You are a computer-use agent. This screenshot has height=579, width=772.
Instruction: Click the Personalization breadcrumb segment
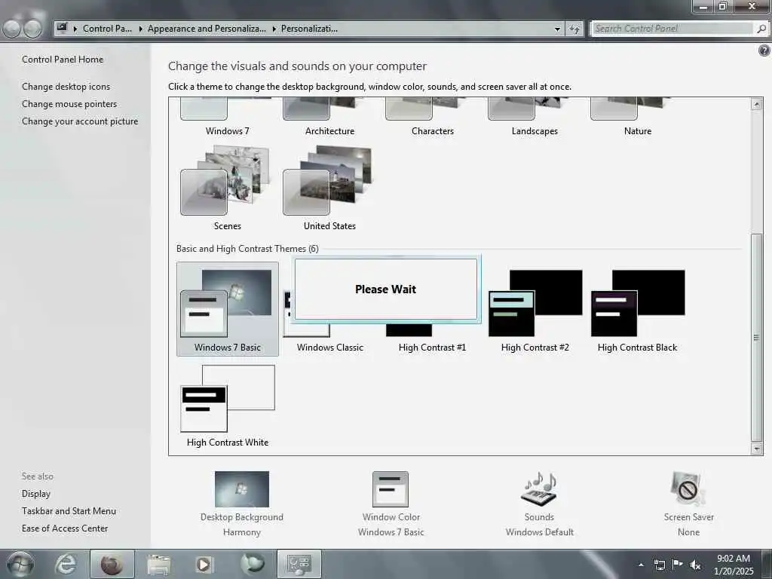point(309,29)
